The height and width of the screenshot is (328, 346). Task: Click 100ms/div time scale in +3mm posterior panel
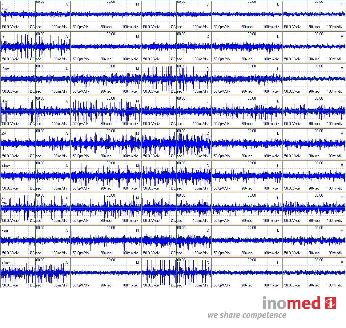point(335,253)
